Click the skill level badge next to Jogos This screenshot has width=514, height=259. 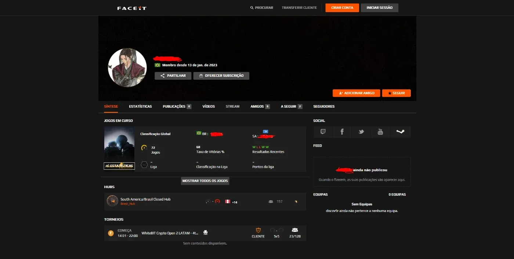144,148
